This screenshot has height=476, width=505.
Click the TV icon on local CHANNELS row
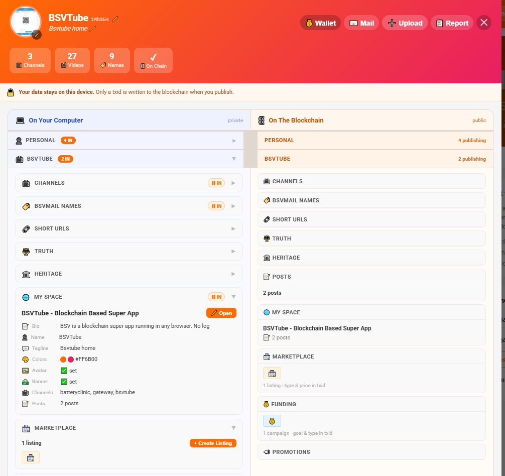[x=26, y=183]
